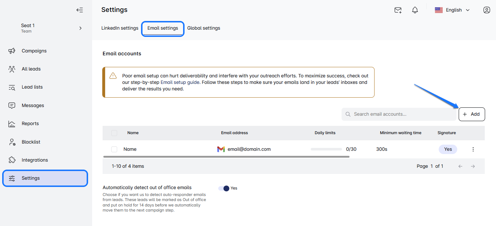Open the mail invite icon in header

pyautogui.click(x=398, y=10)
